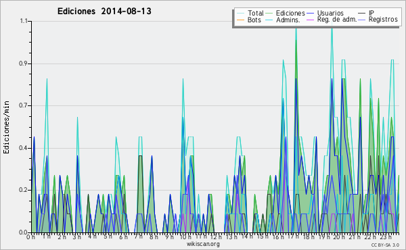The image size is (406, 250).
Task: Click the 'Ediciones' legend entry
Action: [x=290, y=13]
